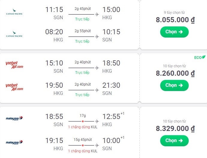Screen dimensions: 207x158
Task: Click the ECO green leaf badge
Action: (200, 57)
